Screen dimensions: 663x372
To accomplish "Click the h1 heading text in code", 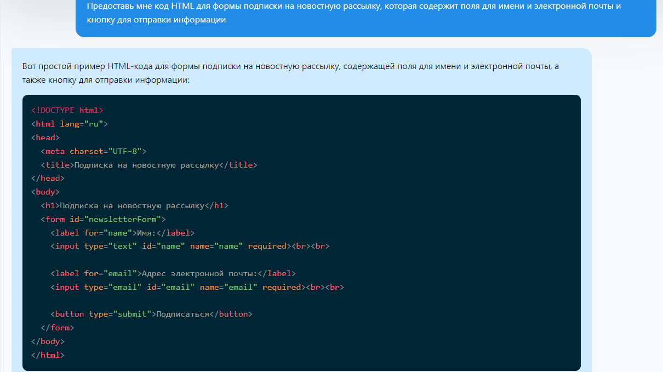I will tap(132, 205).
